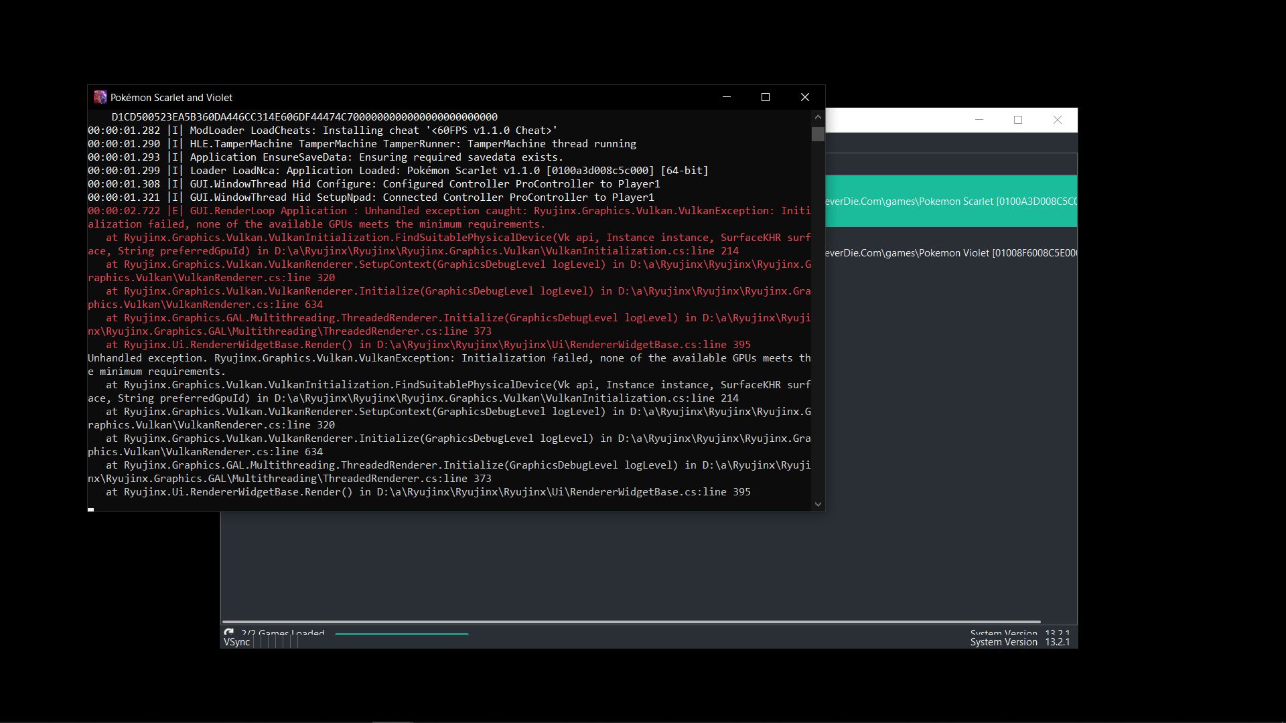The height and width of the screenshot is (723, 1286).
Task: Close the Ryujinx main window
Action: click(1058, 120)
